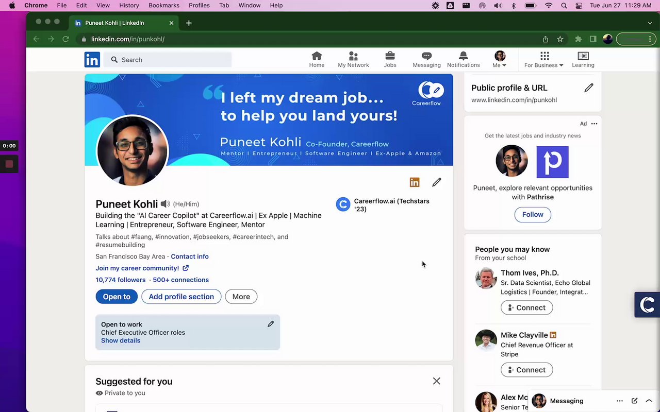This screenshot has height=412, width=660.
Task: Click LinkedIn Premium badge near edit pencil
Action: pos(415,182)
